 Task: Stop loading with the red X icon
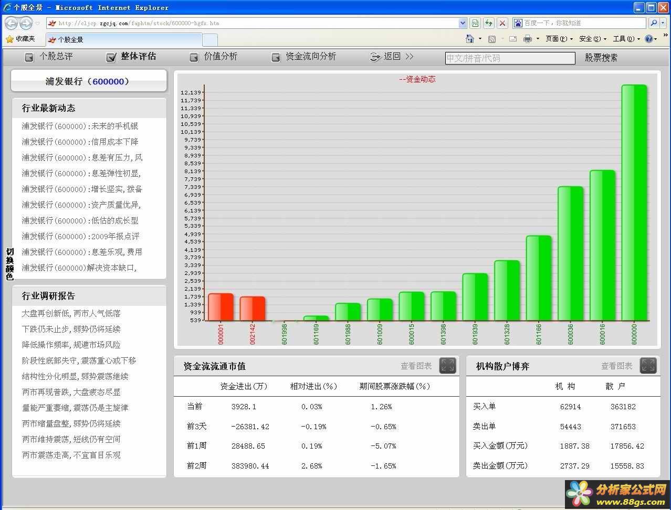(502, 23)
